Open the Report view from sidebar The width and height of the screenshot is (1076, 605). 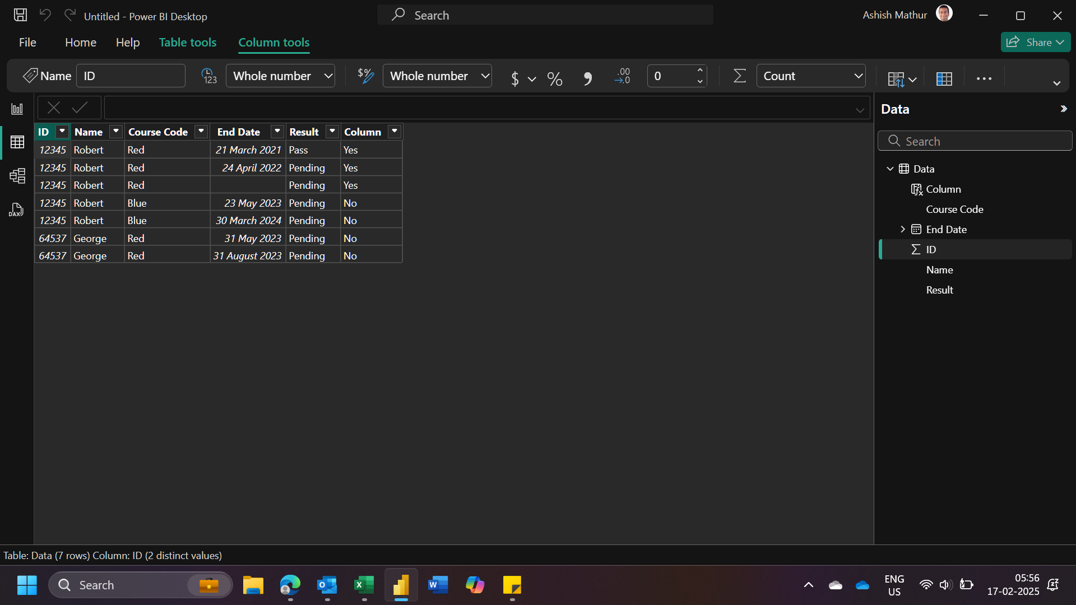point(17,109)
